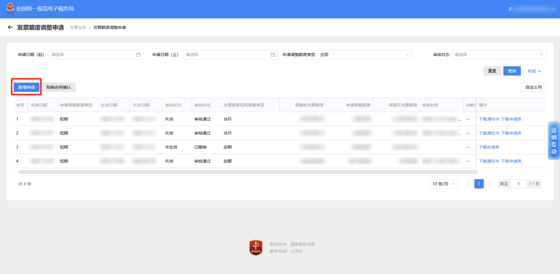Go to next page arrow in pagination

click(x=491, y=184)
